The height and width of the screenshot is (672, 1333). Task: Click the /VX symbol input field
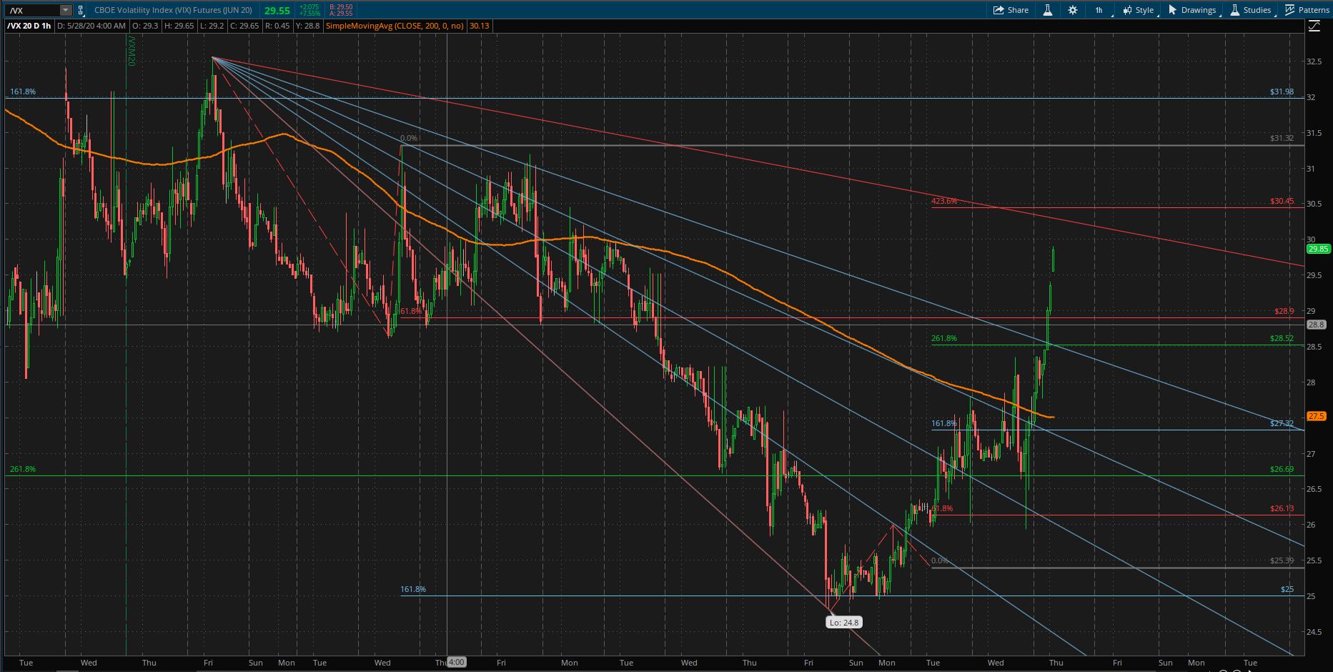pyautogui.click(x=32, y=10)
